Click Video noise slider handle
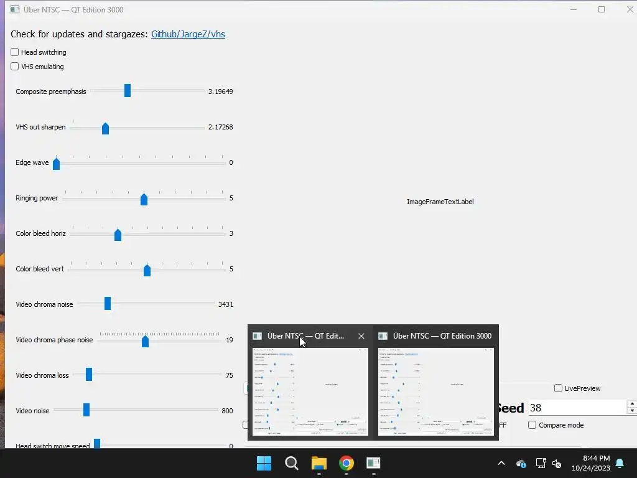The height and width of the screenshot is (478, 637). pyautogui.click(x=86, y=410)
